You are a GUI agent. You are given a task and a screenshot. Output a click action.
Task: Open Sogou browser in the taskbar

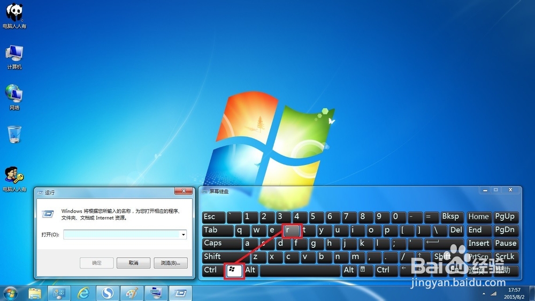(108, 294)
